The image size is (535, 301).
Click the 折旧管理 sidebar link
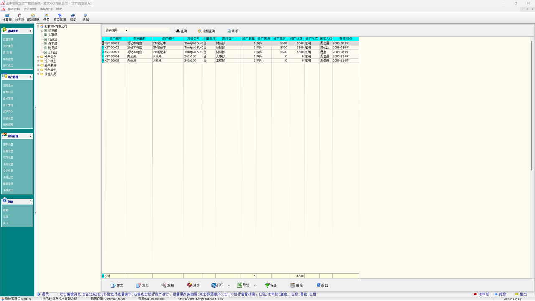(x=8, y=105)
